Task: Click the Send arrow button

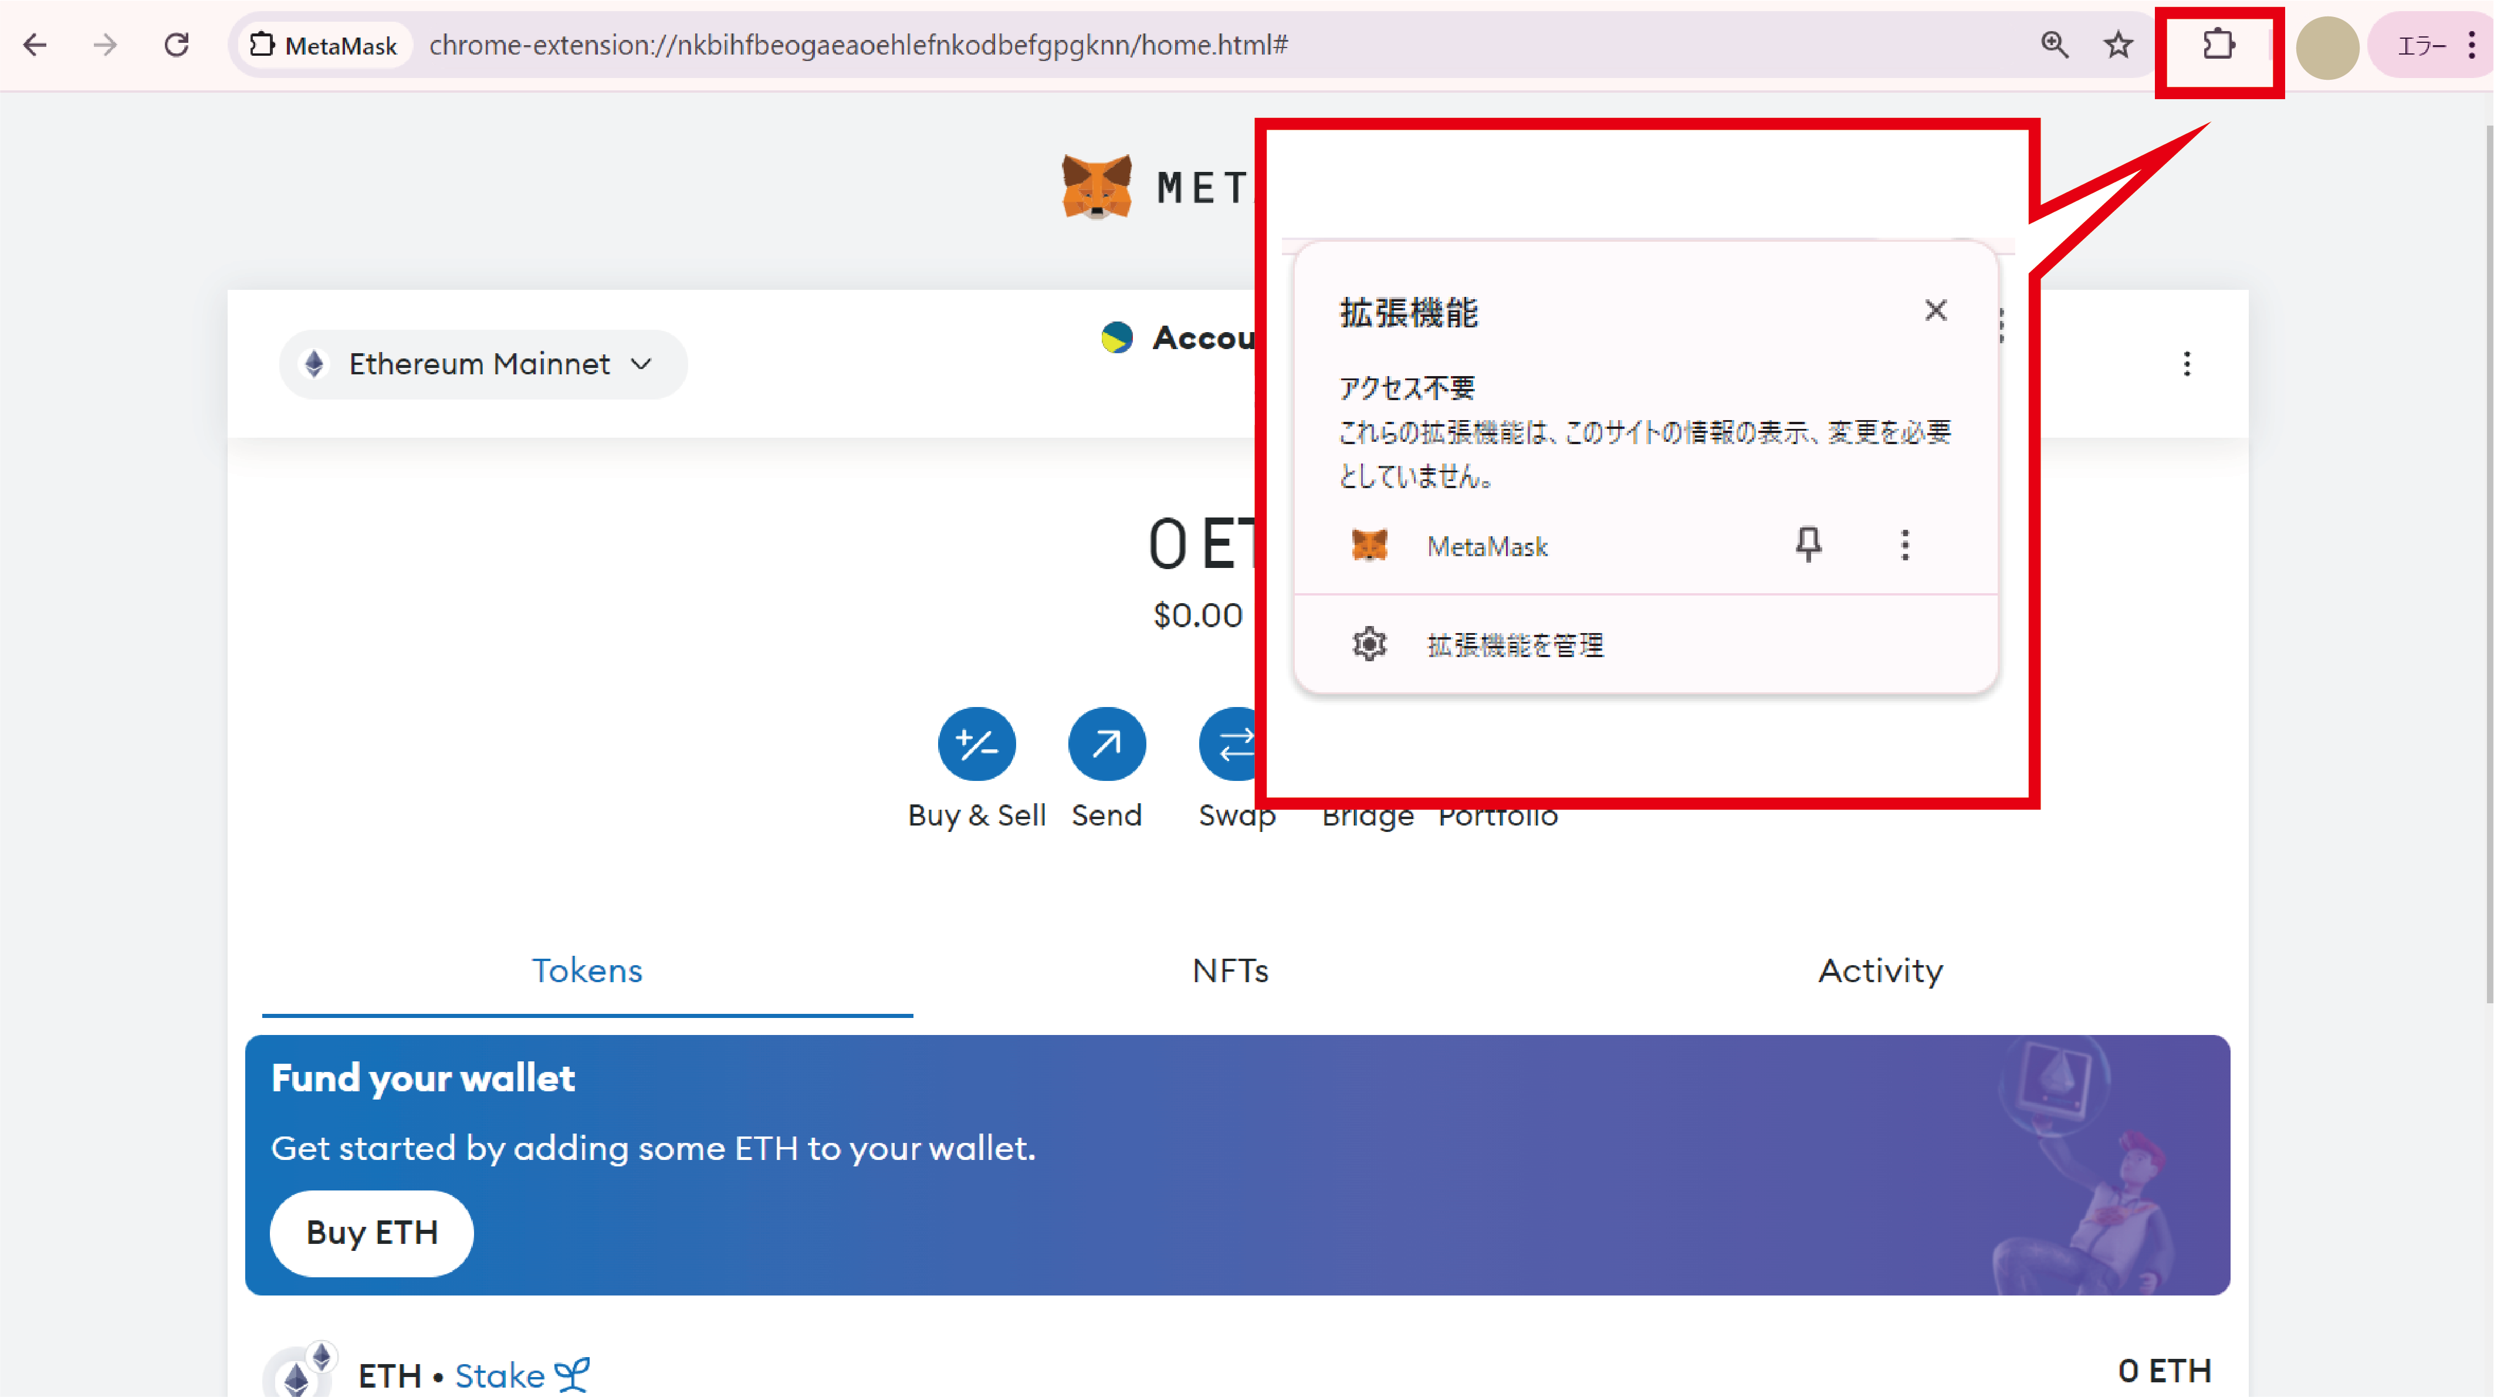Action: 1106,743
